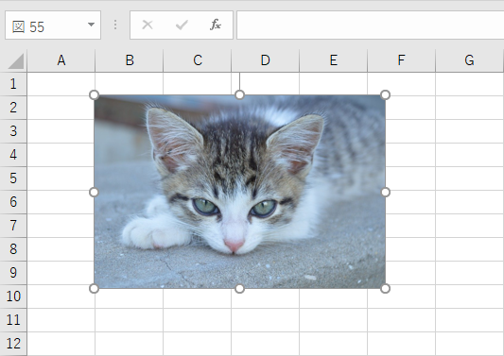
Task: Click the formula bar Cancel X icon
Action: pos(148,25)
